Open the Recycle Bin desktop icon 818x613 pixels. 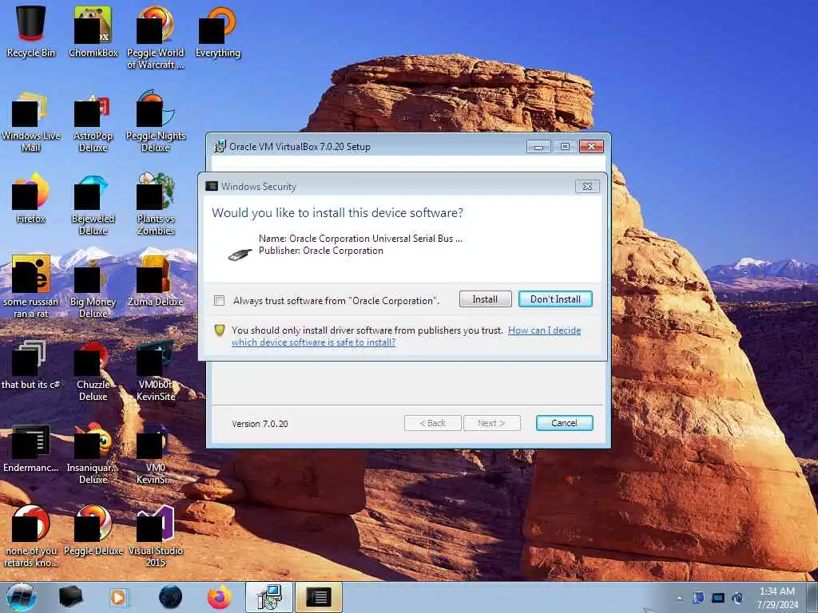pos(31,31)
